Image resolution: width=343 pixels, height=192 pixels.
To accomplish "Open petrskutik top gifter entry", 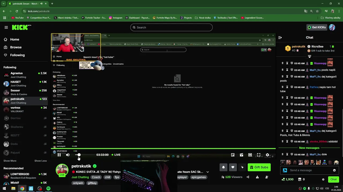I will click(x=295, y=48).
